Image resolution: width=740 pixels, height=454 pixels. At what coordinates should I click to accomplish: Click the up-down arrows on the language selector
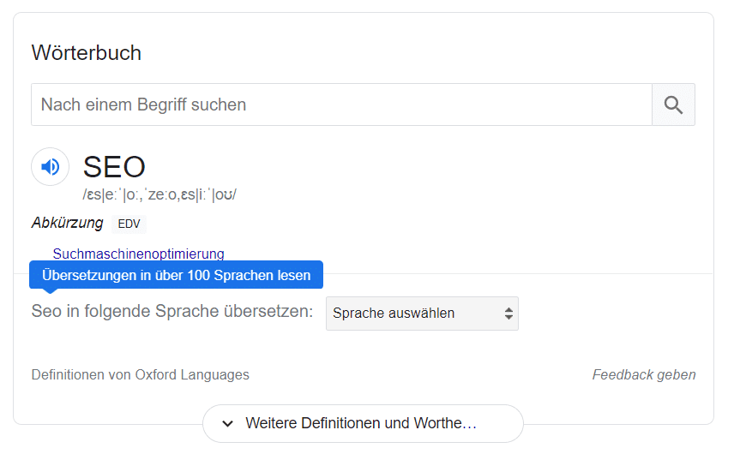(x=508, y=314)
